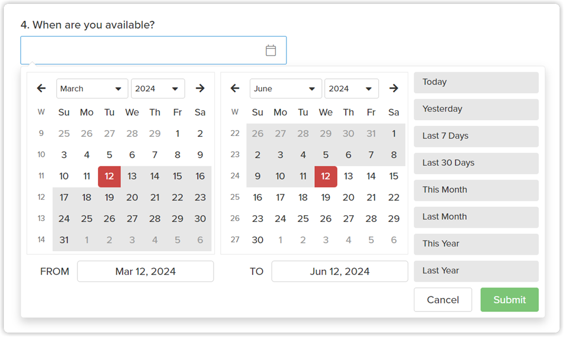Image resolution: width=564 pixels, height=337 pixels.
Task: Pick June 1 in the right calendar
Action: tap(394, 134)
